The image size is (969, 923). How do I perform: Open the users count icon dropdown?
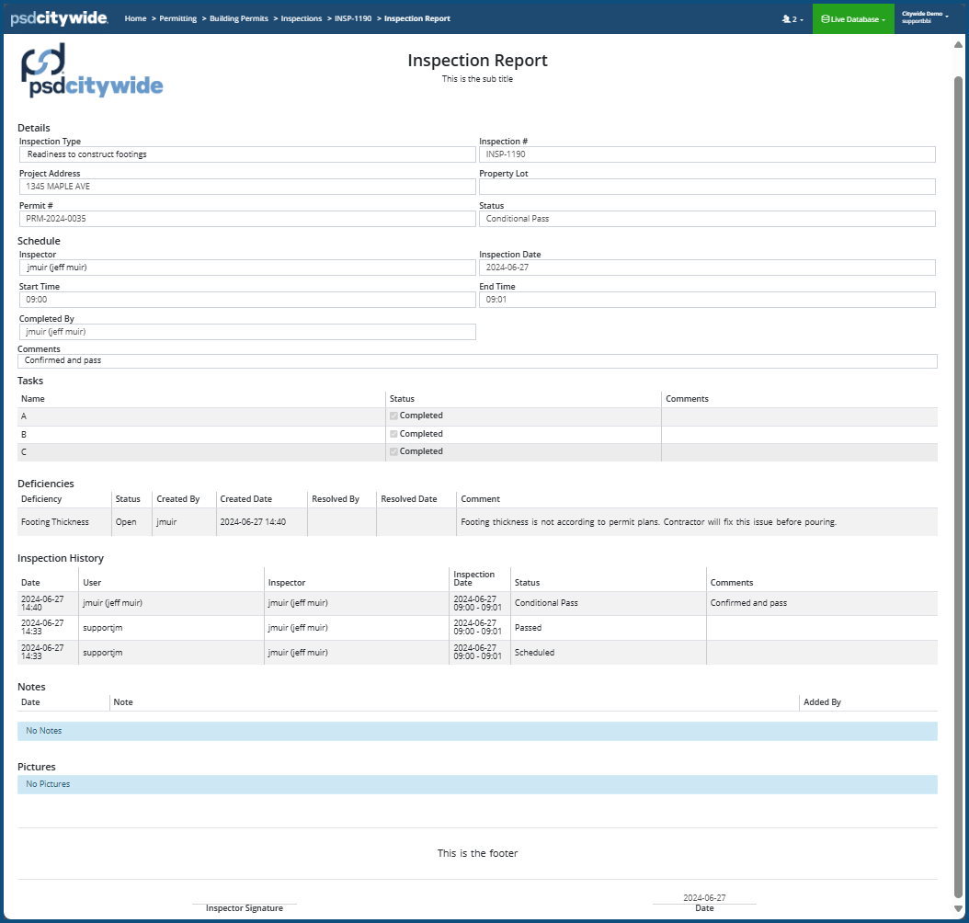(x=792, y=19)
